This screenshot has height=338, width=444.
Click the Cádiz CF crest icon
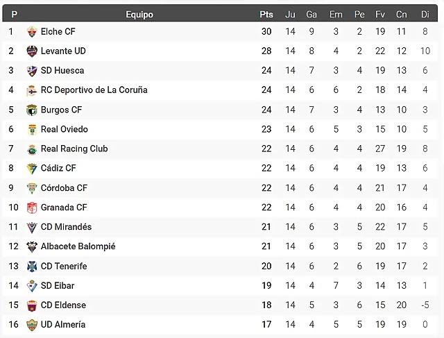point(32,169)
